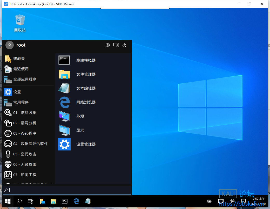Expand the 01 - 信息收集 category
The width and height of the screenshot is (270, 209).
pos(25,113)
